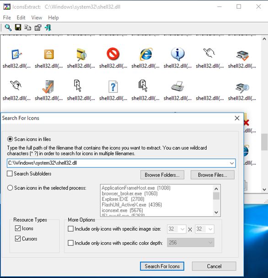Select the folder with magnifier icon
This screenshot has height=278, width=268.
[81, 54]
